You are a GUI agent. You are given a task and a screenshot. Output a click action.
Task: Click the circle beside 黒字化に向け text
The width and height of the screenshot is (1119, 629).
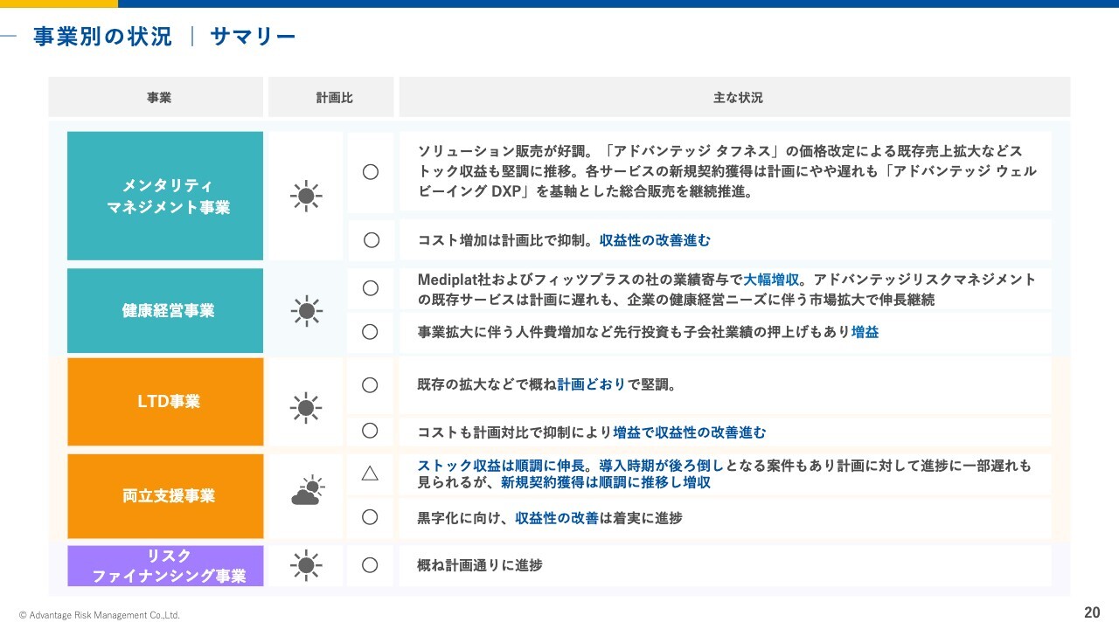click(x=370, y=517)
